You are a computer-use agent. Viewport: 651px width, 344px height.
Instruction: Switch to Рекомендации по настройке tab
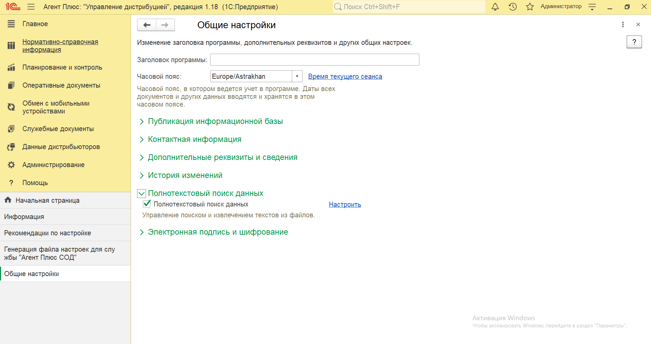[65, 233]
